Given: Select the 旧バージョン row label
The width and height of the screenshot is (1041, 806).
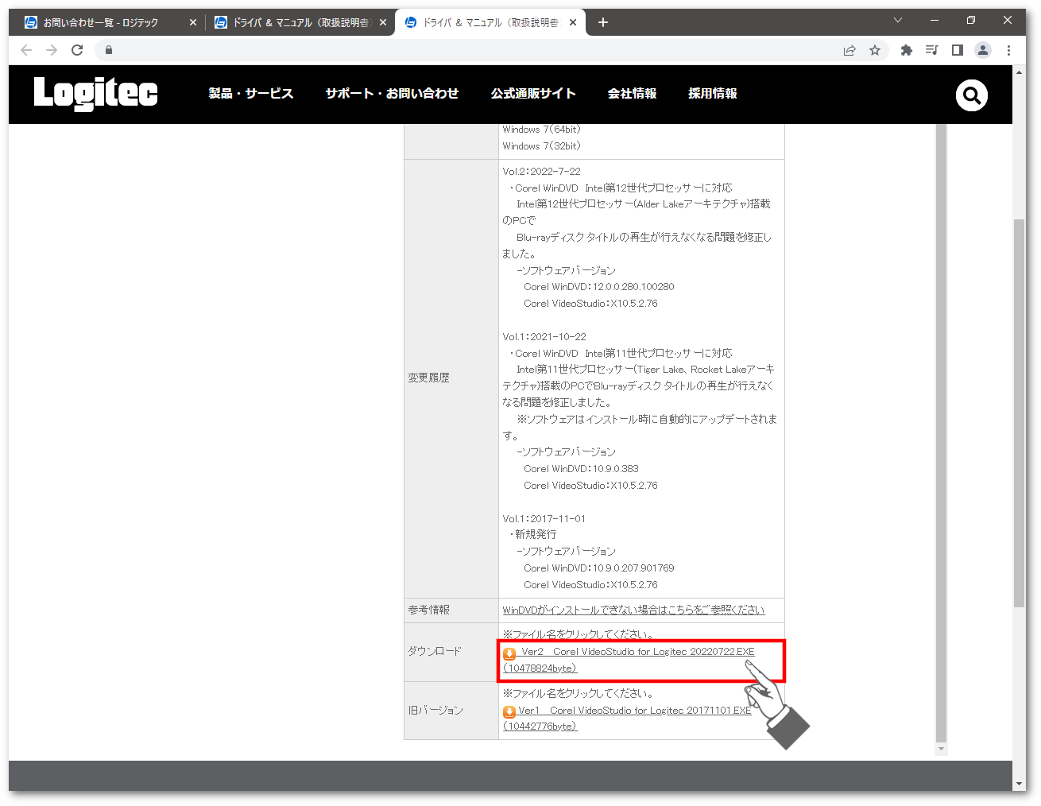Looking at the screenshot, I should click(x=435, y=710).
